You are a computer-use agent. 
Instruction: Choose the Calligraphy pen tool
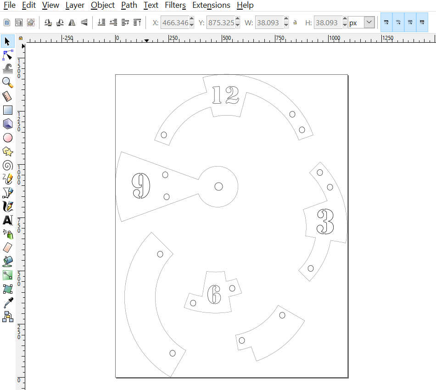pos(7,206)
